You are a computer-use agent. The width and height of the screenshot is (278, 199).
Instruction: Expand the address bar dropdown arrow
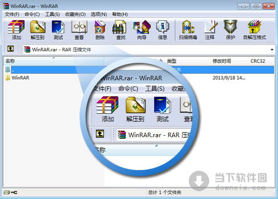click(272, 49)
